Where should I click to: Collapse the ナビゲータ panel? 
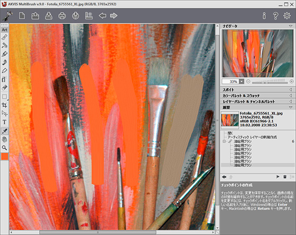(291, 26)
